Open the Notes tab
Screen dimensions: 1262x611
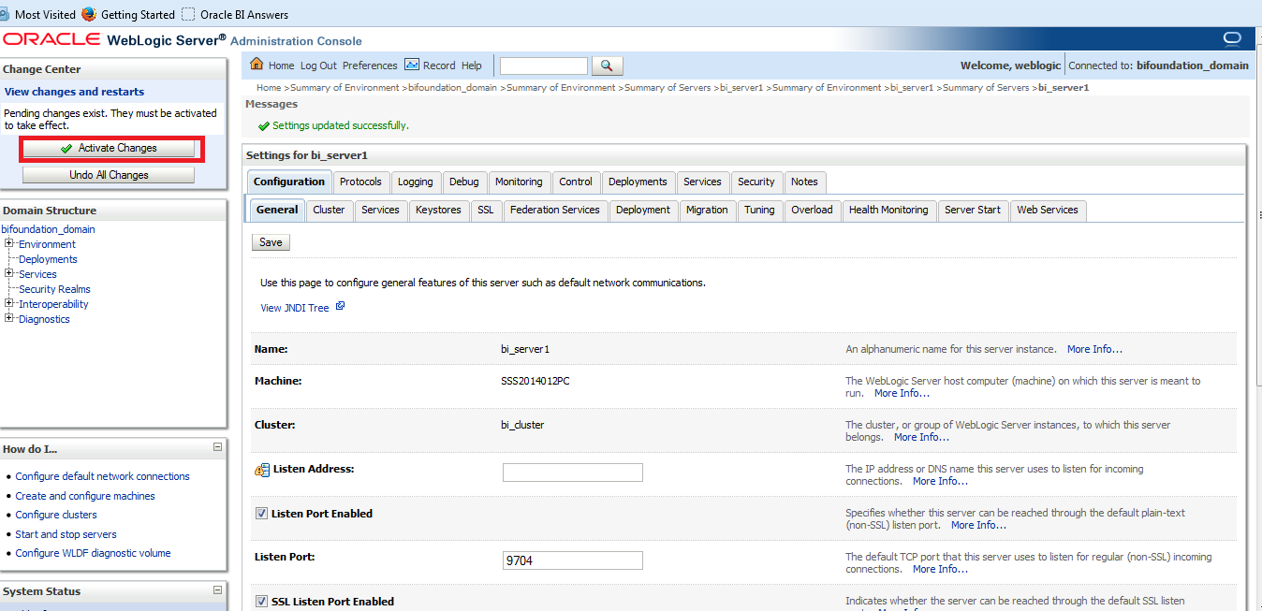(804, 182)
